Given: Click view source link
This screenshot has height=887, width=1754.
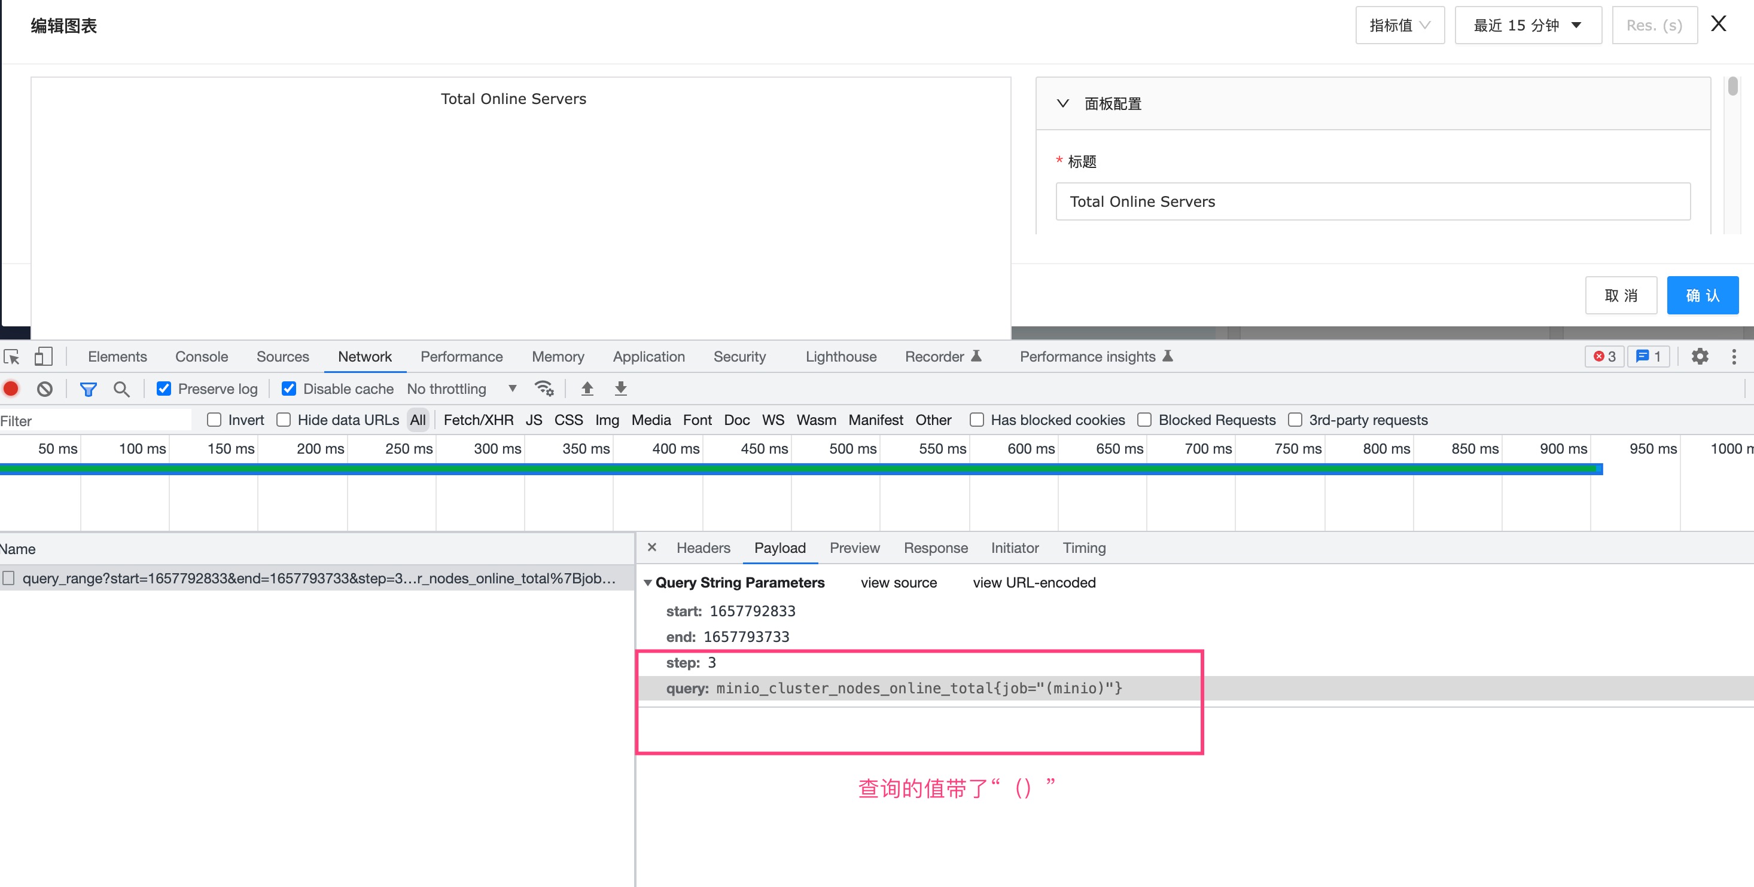Looking at the screenshot, I should pos(898,583).
